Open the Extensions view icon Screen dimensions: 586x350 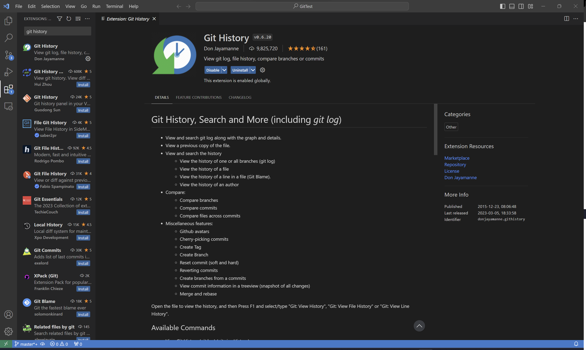tap(8, 89)
